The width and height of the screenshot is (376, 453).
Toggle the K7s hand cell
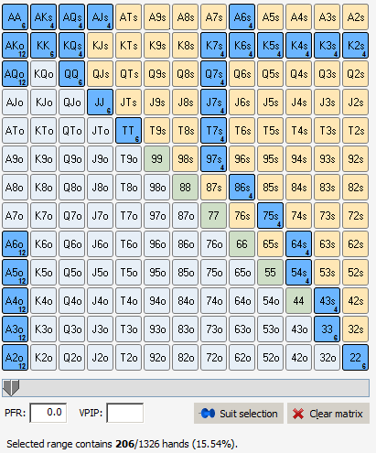[213, 46]
